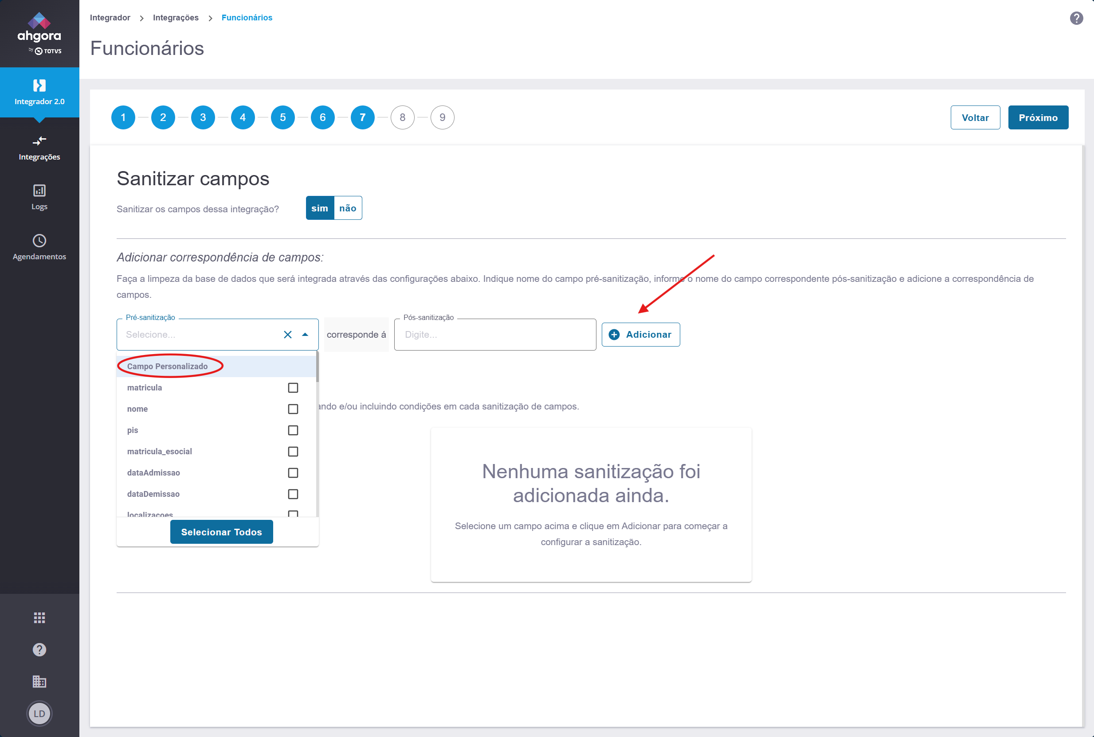1094x737 pixels.
Task: Clear the Pré-sanitização selection with X
Action: point(288,335)
